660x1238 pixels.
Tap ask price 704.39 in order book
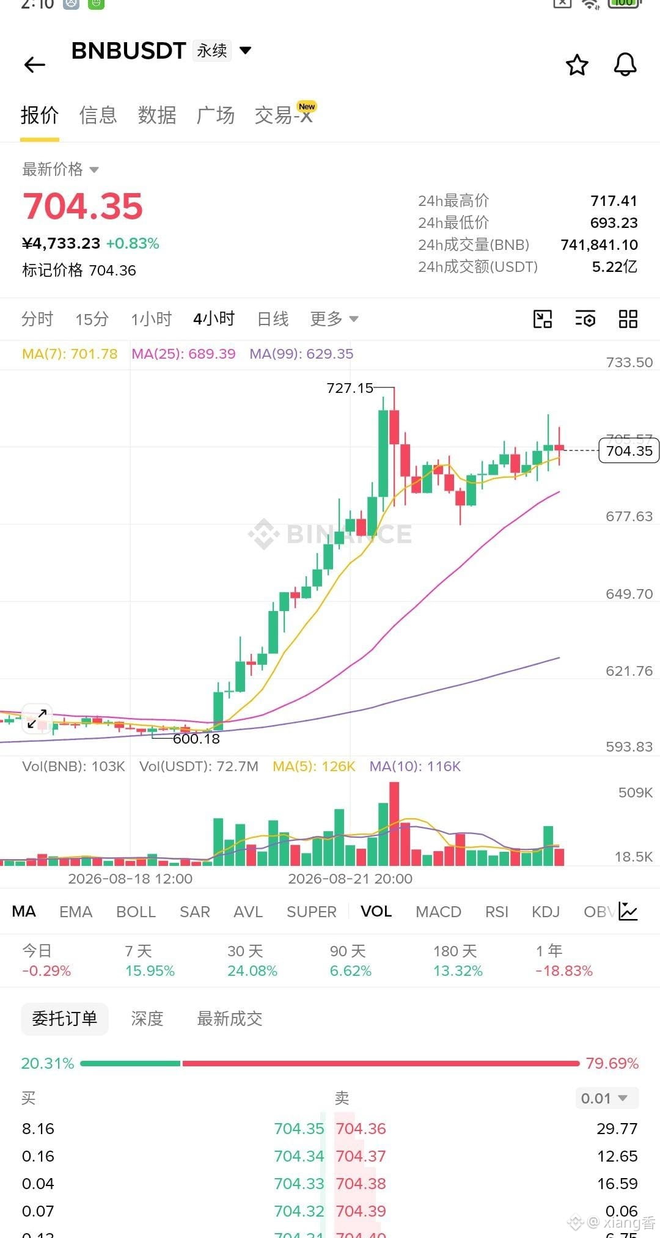pyautogui.click(x=361, y=1211)
